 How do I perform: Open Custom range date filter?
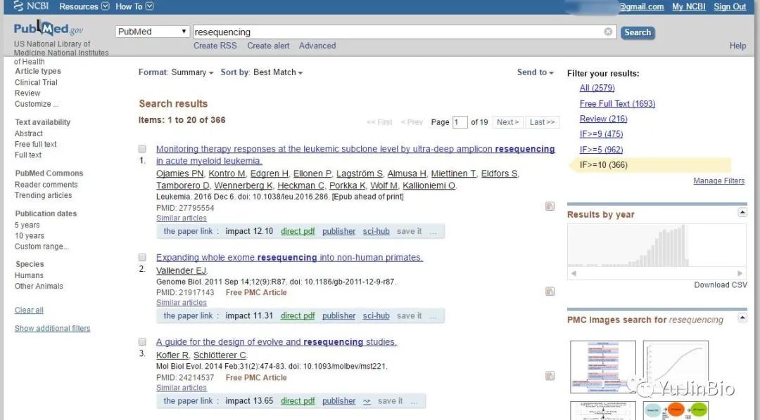point(42,247)
